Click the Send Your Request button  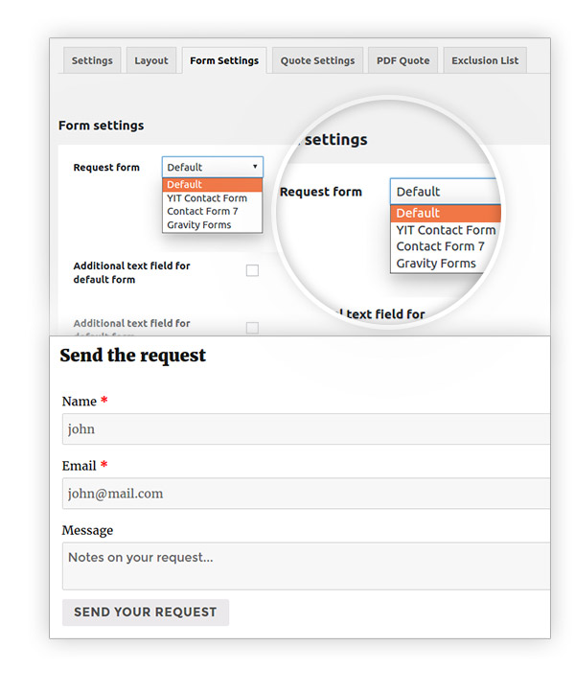coord(146,612)
